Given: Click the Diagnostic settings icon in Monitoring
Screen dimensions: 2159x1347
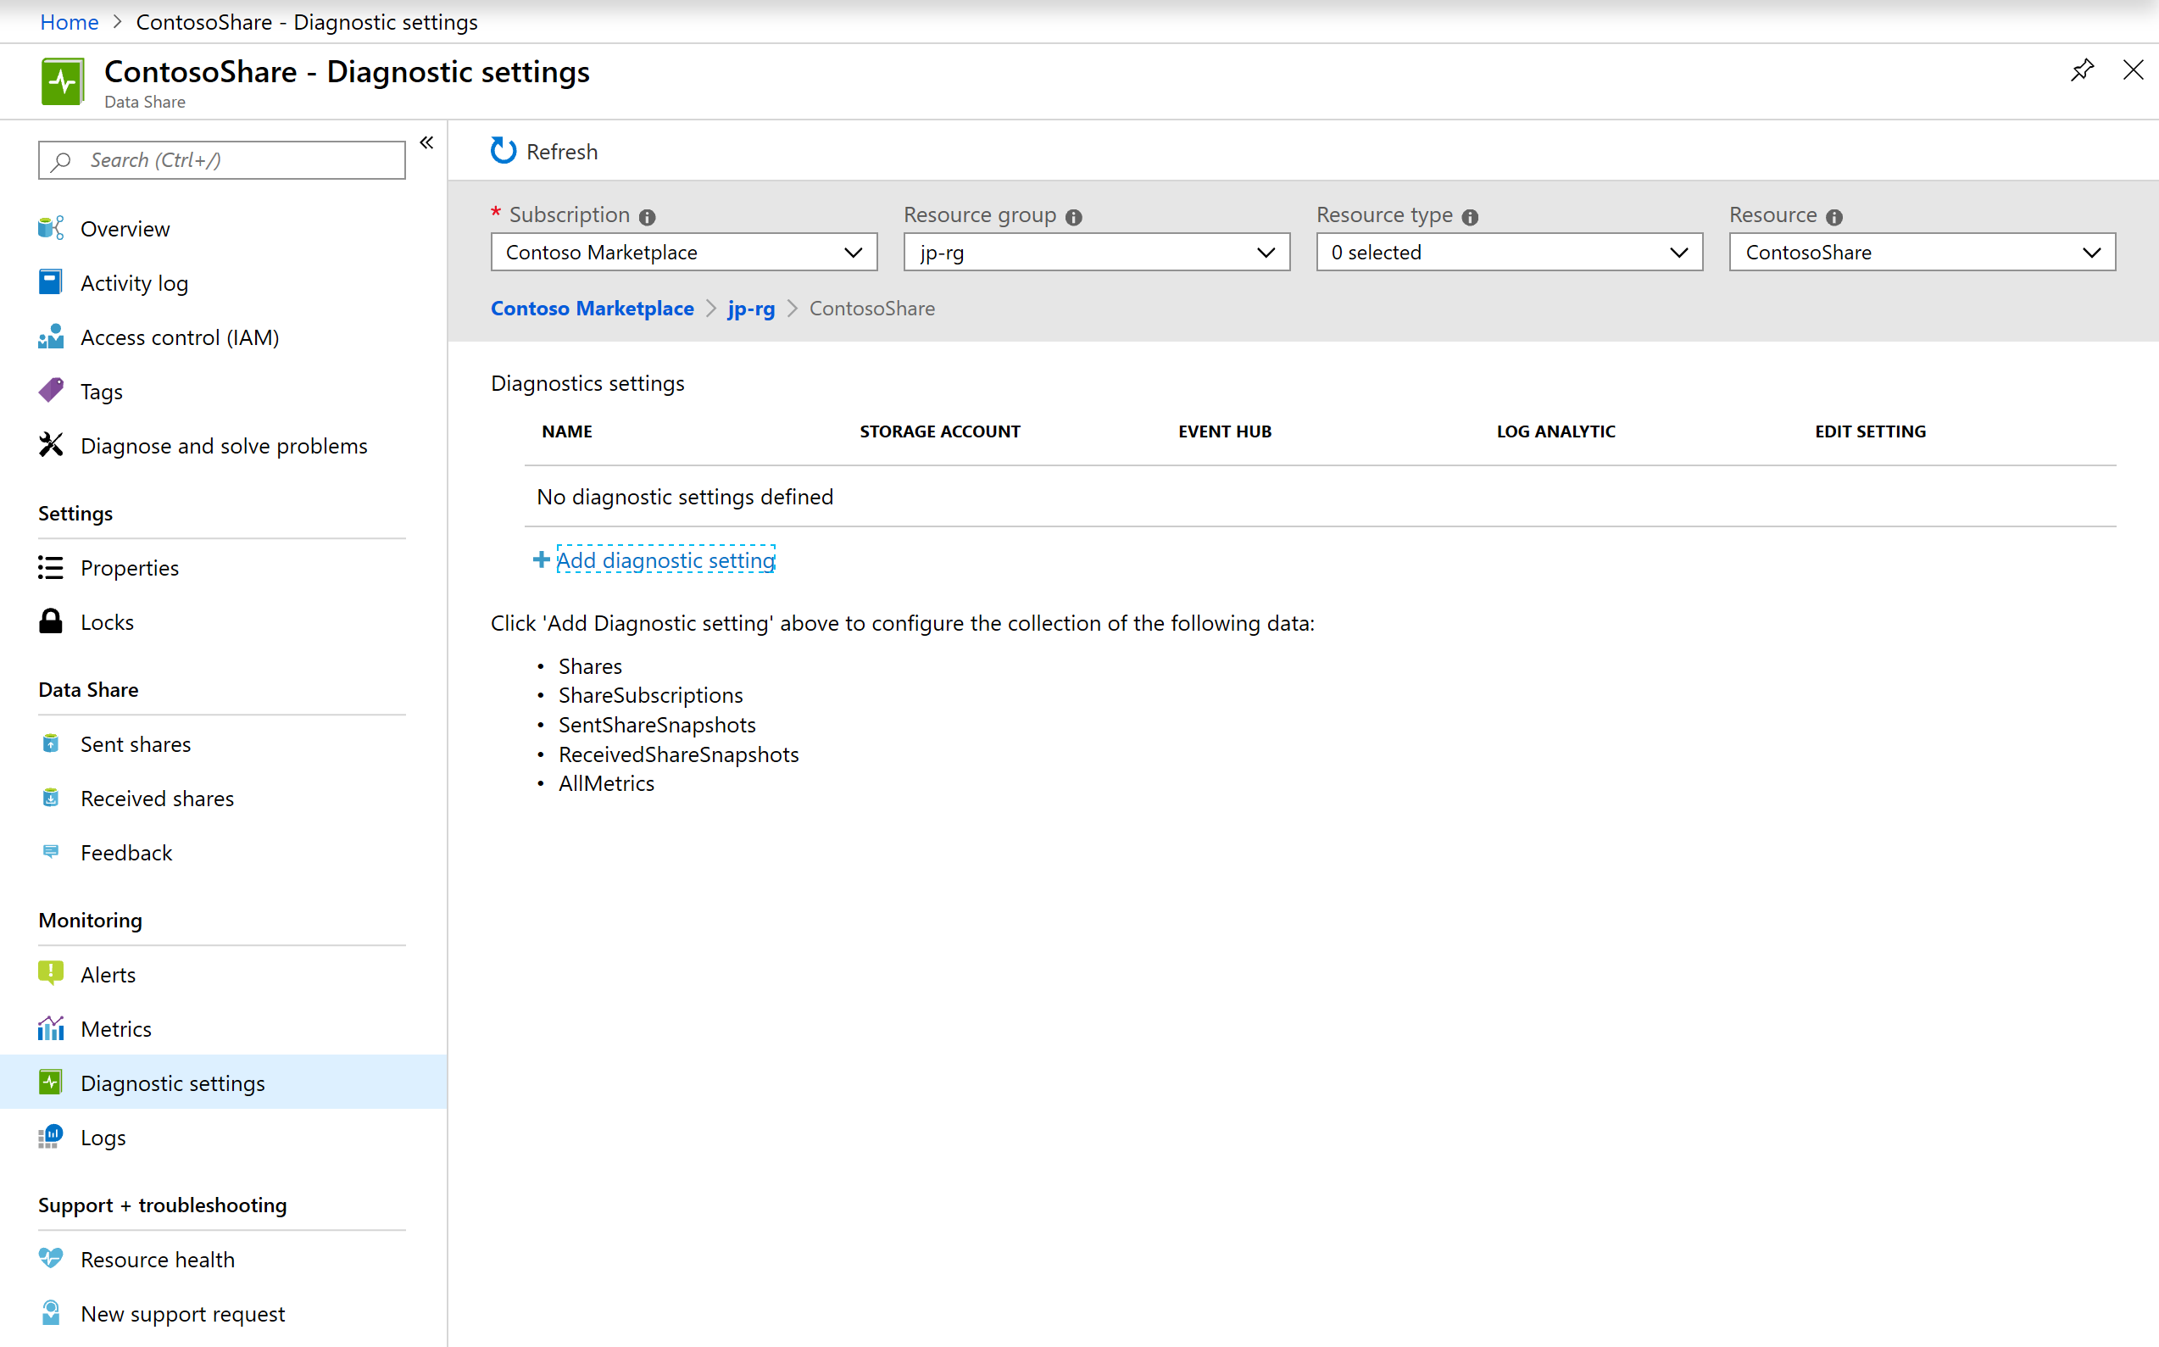Looking at the screenshot, I should [x=50, y=1082].
